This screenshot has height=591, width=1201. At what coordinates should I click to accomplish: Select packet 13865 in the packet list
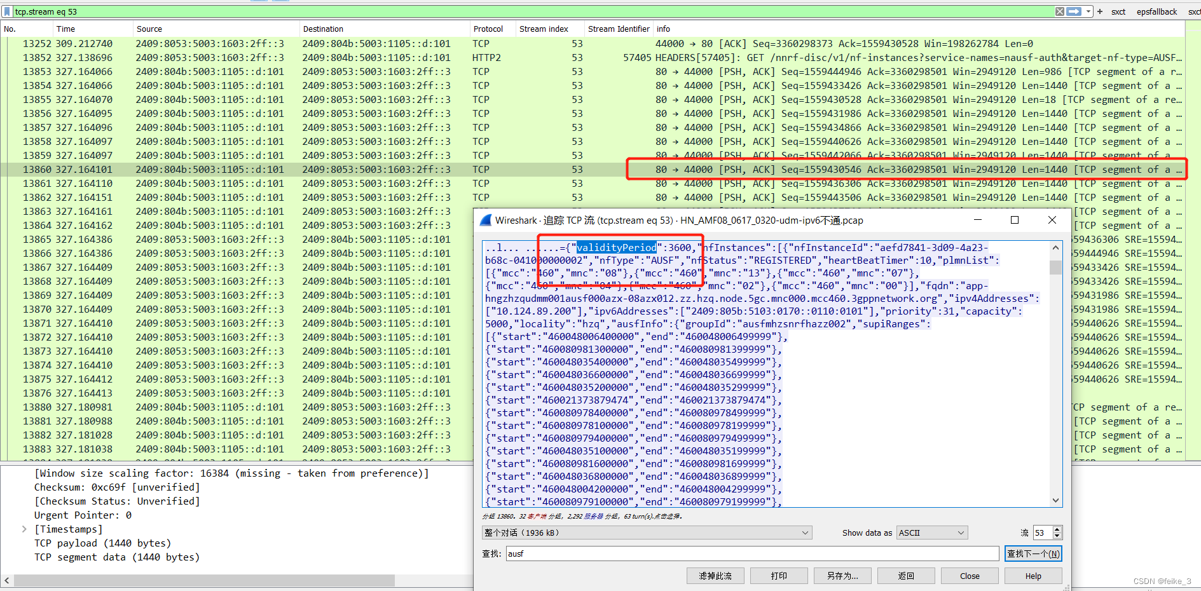(x=237, y=240)
